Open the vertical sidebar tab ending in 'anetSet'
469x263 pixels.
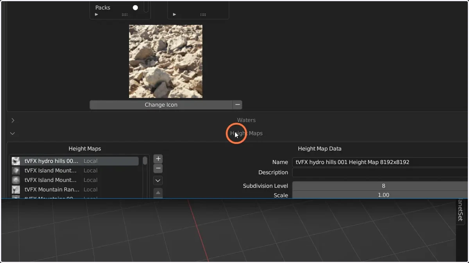click(460, 210)
